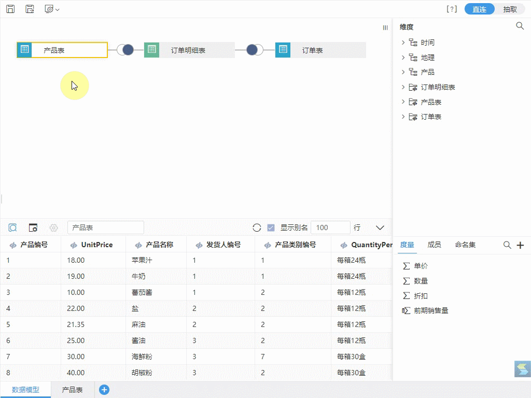Click the help [?] icon
Viewport: 531px width, 398px height.
coord(452,9)
